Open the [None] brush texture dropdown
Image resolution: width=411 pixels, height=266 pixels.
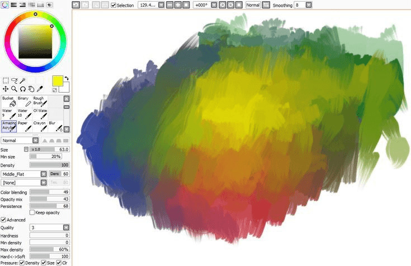tap(44, 182)
